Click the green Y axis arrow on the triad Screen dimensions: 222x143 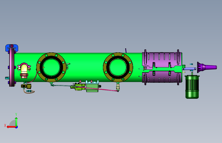point(16,122)
